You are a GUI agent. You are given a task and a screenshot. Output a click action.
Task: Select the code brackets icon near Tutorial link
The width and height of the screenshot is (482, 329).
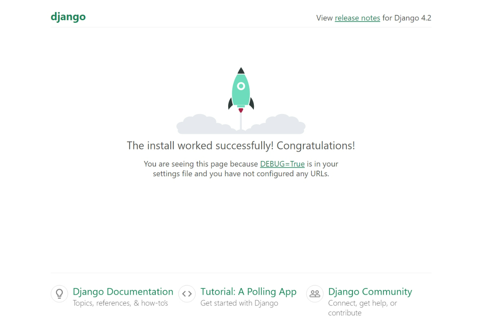(187, 294)
